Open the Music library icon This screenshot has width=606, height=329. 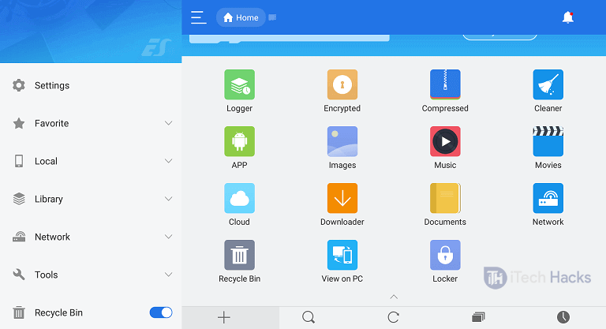[x=445, y=141]
